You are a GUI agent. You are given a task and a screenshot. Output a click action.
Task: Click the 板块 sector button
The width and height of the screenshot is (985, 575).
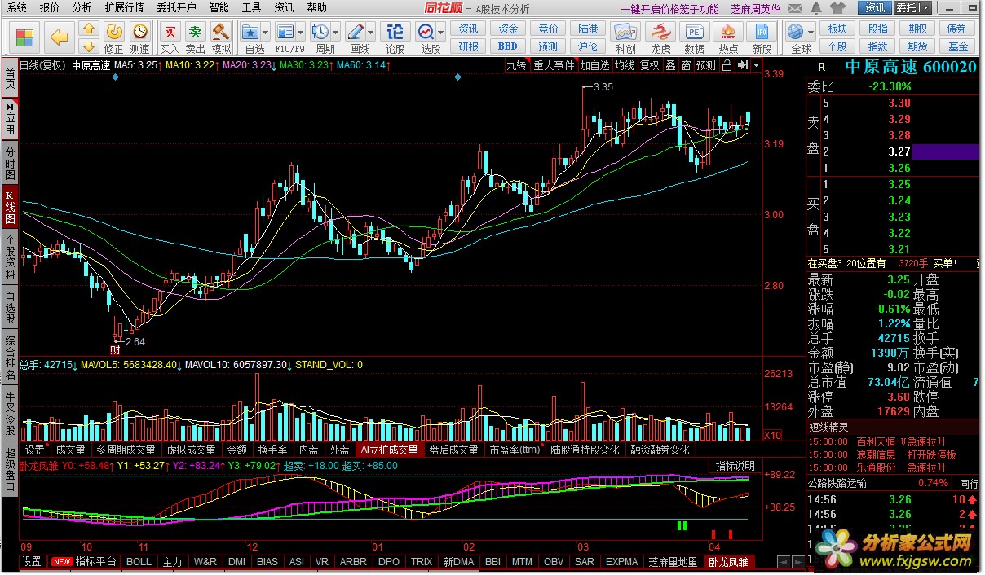tap(837, 29)
